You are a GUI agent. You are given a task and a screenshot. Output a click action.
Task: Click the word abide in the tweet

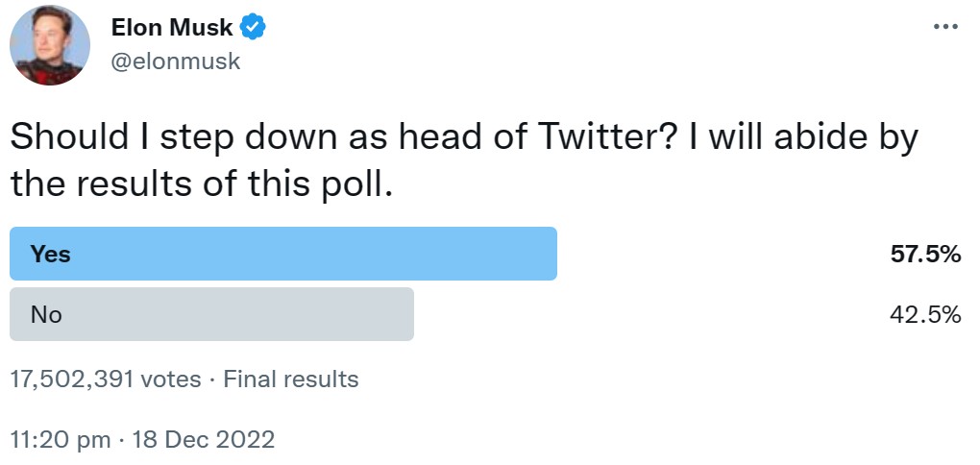[821, 137]
